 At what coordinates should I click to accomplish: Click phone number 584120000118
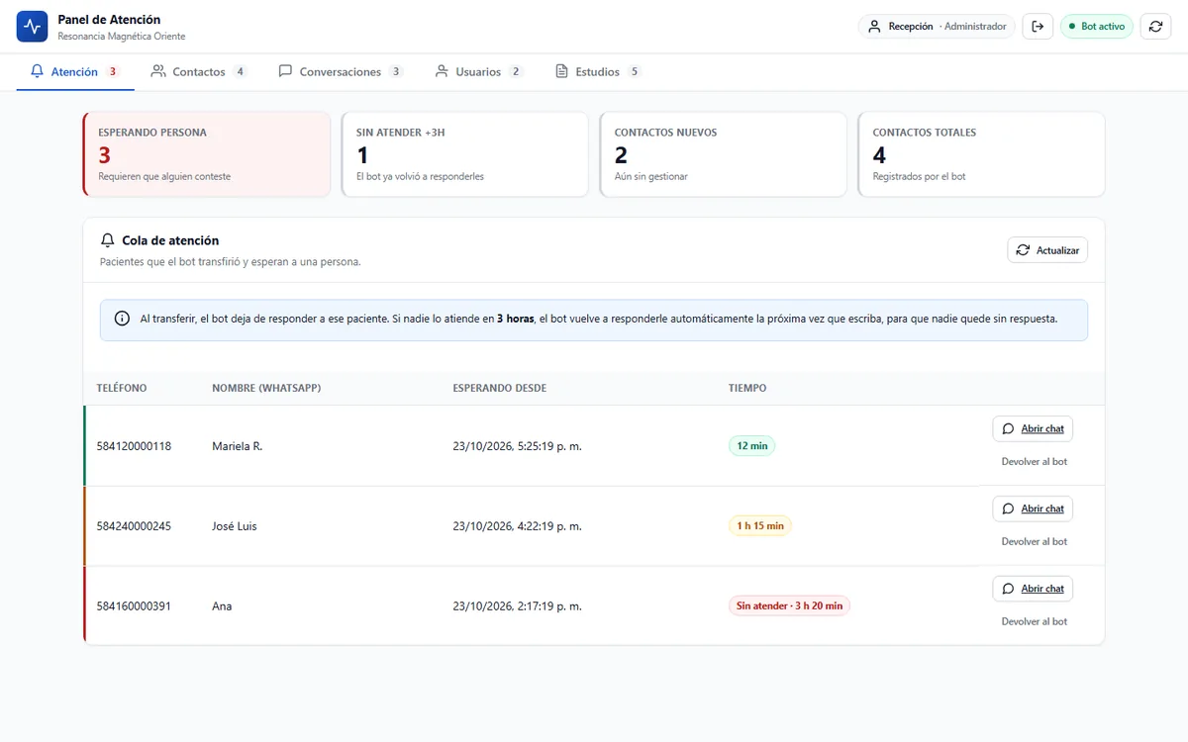tap(134, 446)
